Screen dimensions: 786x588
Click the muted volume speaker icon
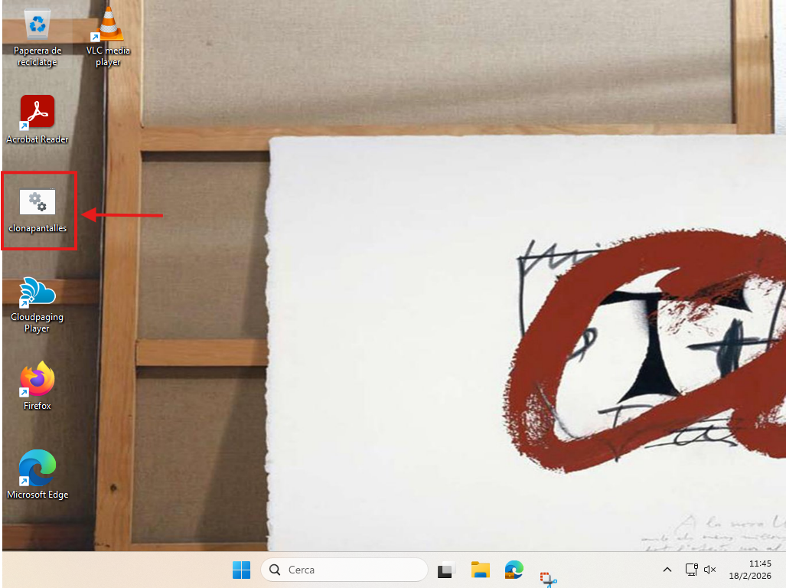click(x=709, y=570)
